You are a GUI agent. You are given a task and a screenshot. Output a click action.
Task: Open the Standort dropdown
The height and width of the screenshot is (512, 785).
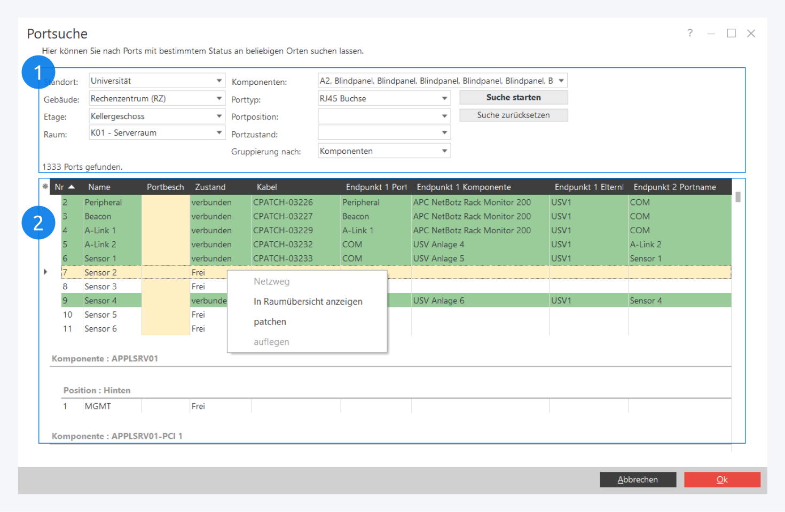click(x=219, y=81)
